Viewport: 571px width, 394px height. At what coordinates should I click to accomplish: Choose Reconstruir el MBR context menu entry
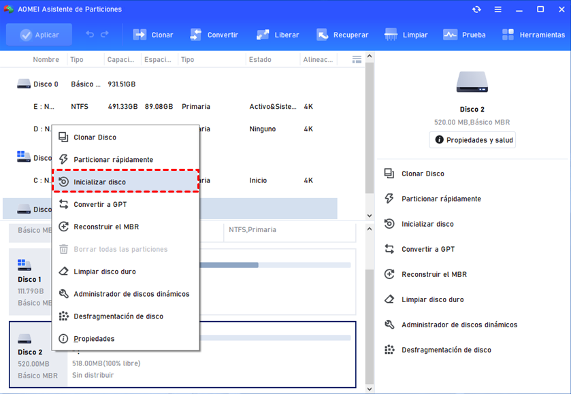click(105, 227)
